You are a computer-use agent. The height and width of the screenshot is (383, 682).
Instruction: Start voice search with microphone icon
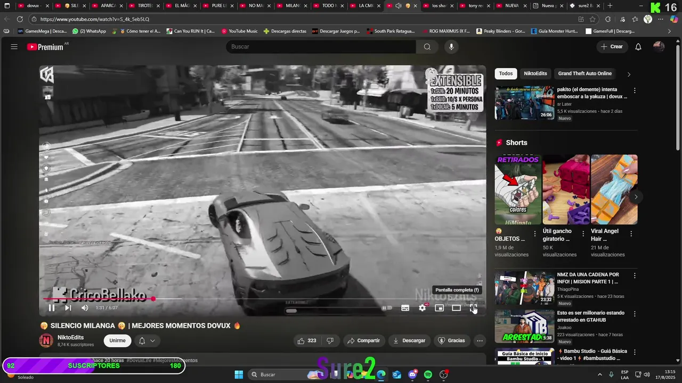(x=451, y=47)
